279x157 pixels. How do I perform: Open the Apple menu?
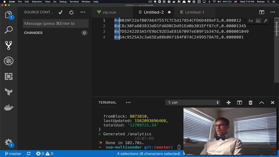4,2
